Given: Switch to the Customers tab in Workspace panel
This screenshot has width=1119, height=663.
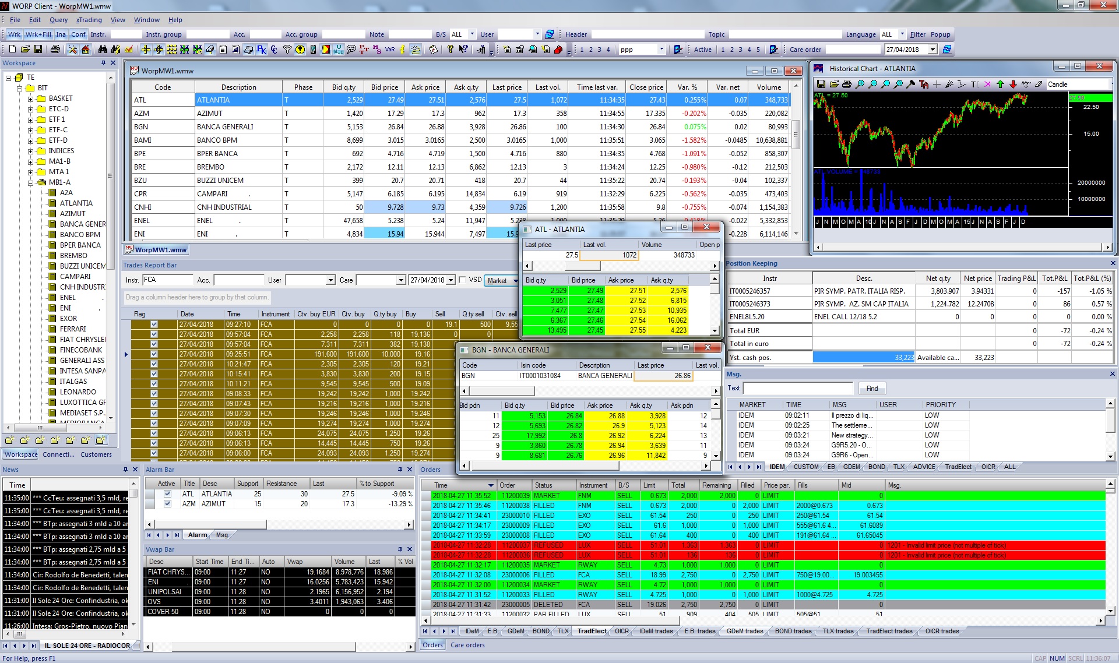Looking at the screenshot, I should click(x=96, y=454).
